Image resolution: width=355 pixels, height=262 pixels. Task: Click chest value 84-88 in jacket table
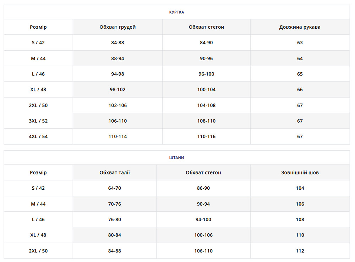pos(118,43)
